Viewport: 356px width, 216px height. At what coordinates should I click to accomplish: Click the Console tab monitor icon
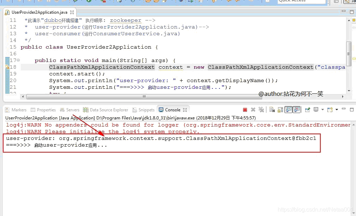click(161, 110)
